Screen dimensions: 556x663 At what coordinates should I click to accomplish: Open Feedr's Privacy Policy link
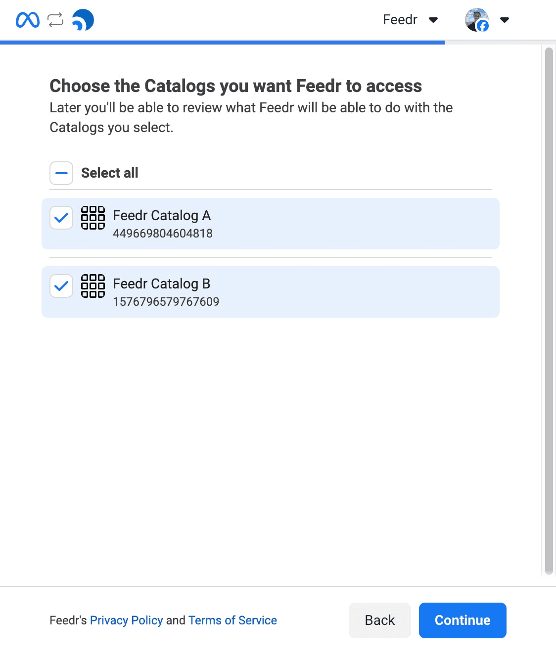127,620
